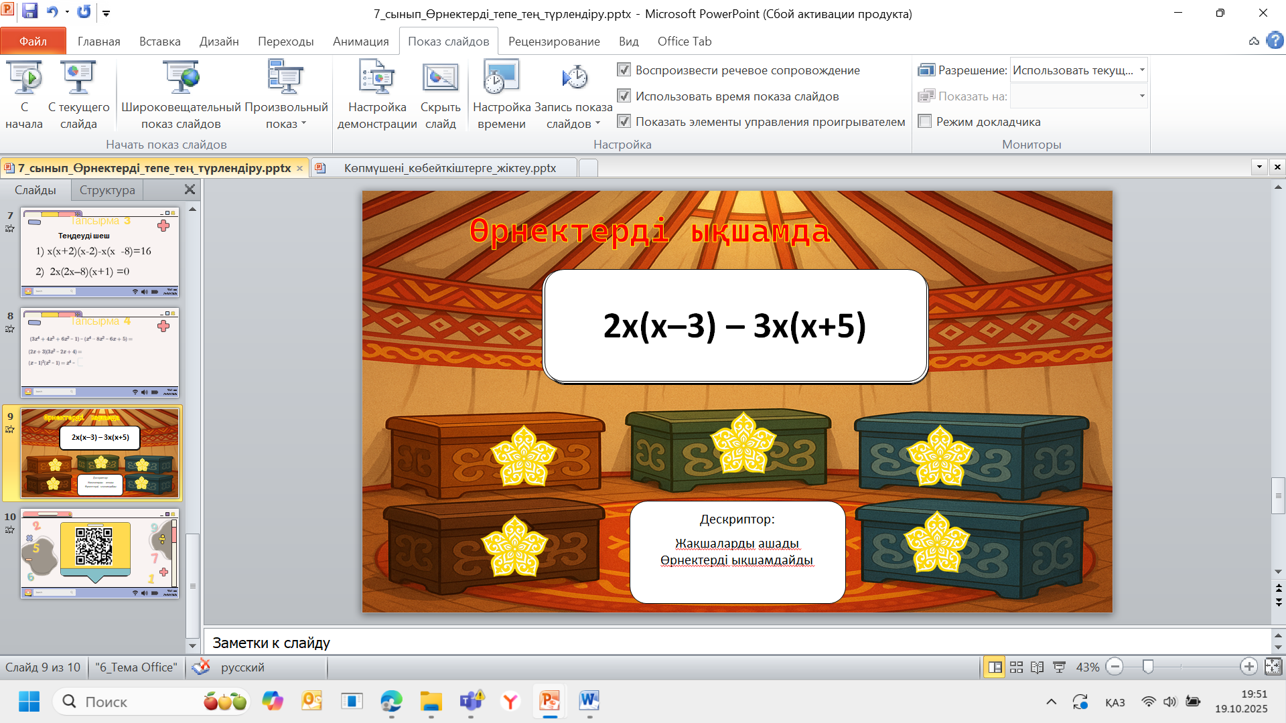
Task: Open the Анимация ribbon tab
Action: (x=360, y=41)
